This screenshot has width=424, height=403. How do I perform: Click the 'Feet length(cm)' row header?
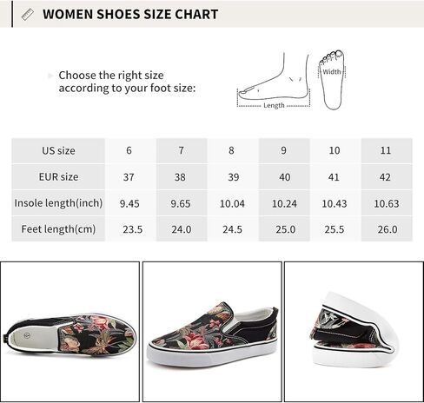coord(58,229)
